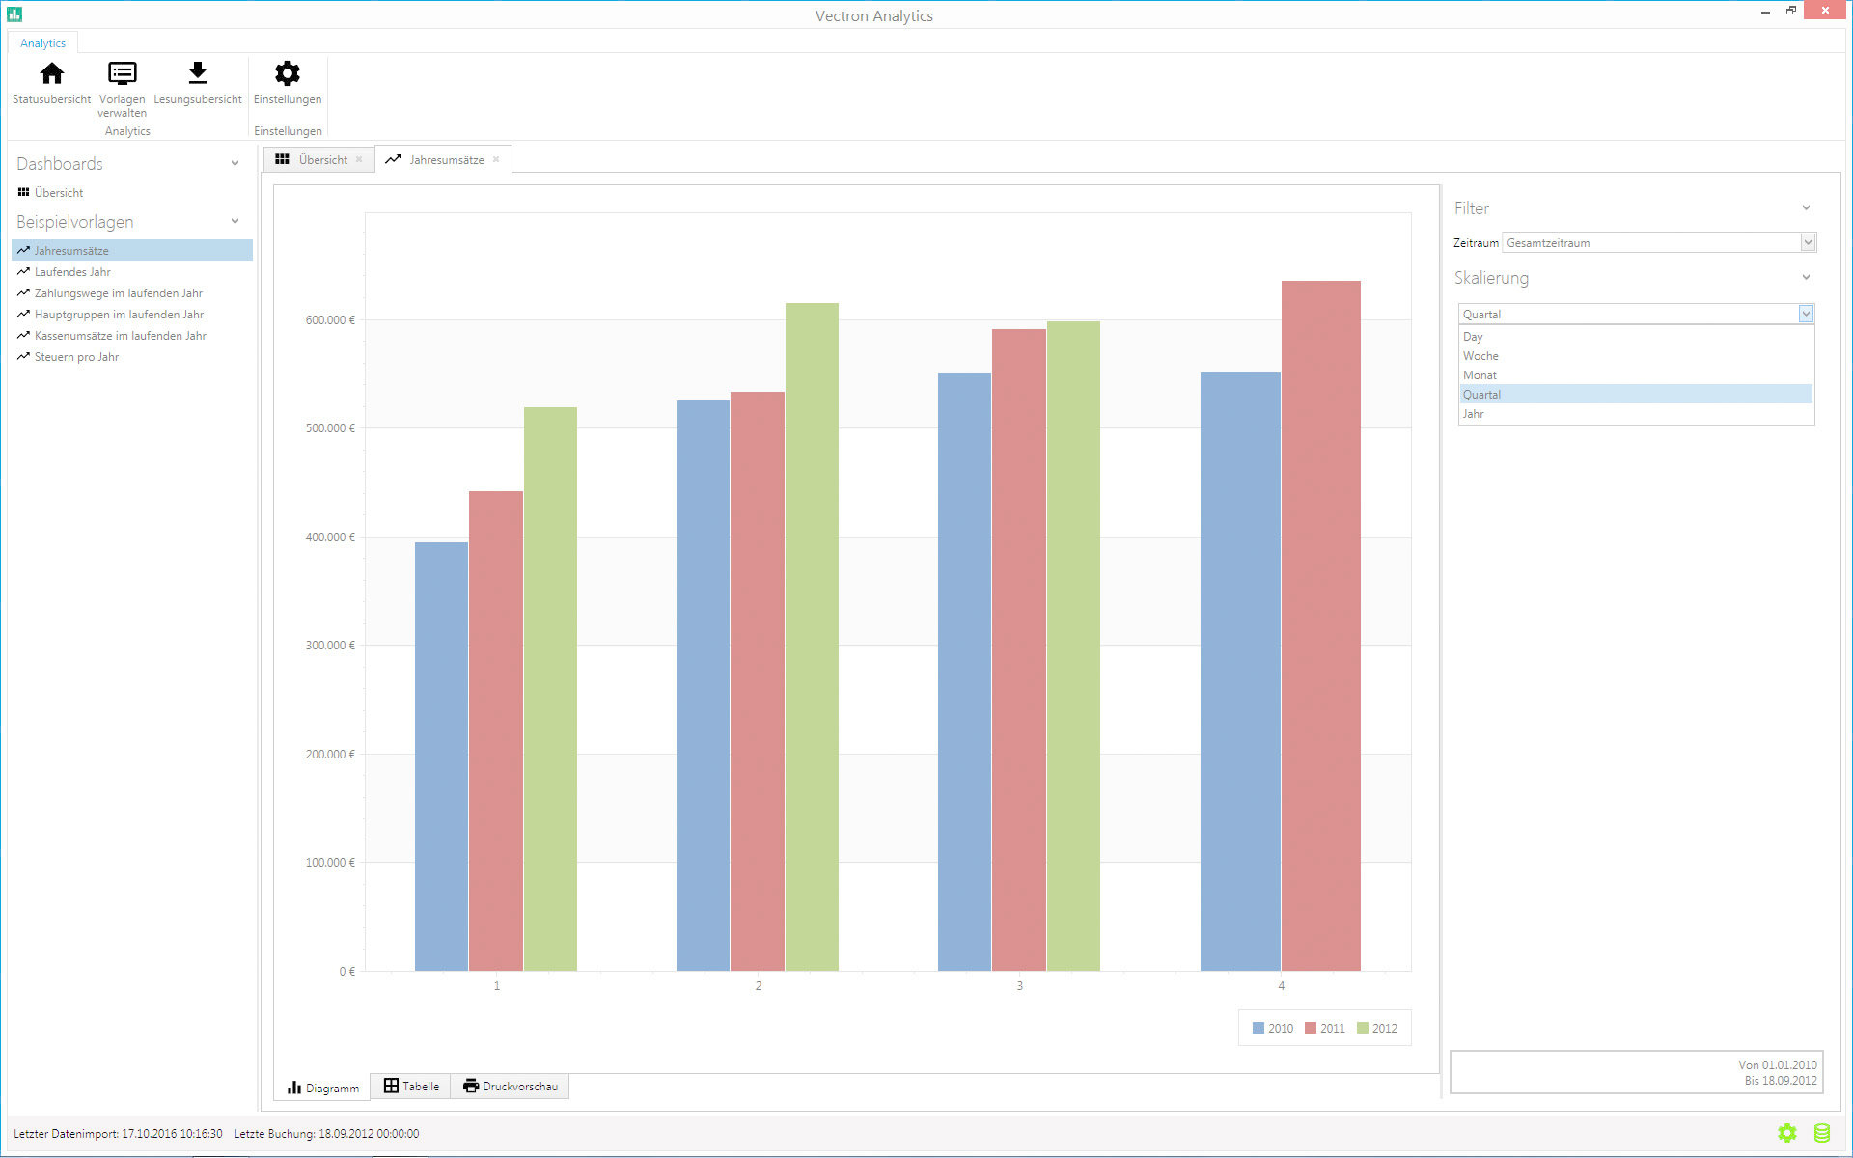Open the Statusübersicht home icon
The height and width of the screenshot is (1158, 1853).
[x=52, y=74]
